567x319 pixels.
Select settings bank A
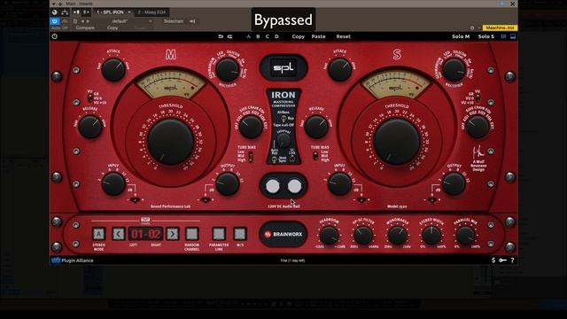coord(248,36)
